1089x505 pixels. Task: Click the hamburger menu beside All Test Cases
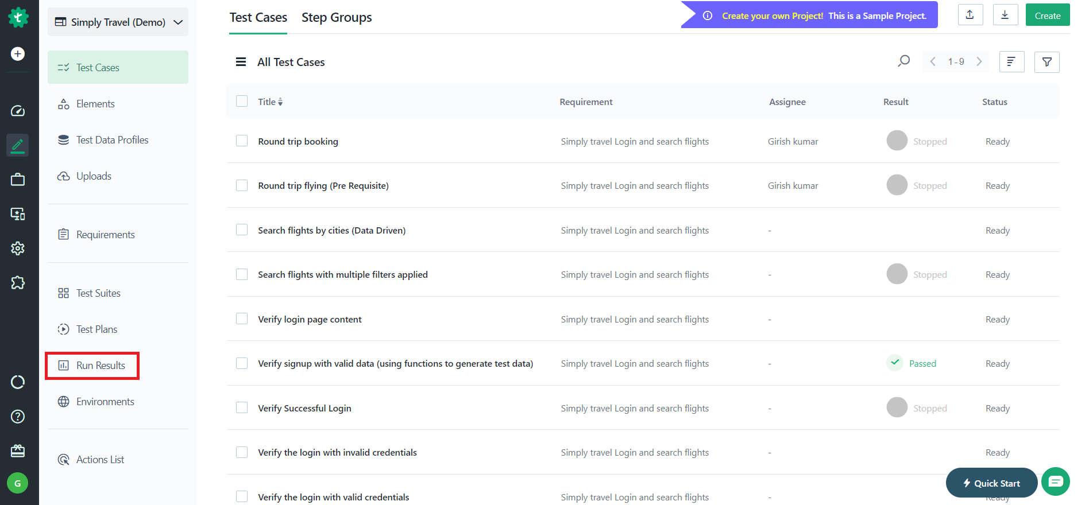tap(241, 62)
